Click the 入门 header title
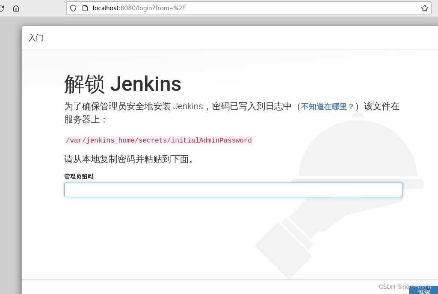 pyautogui.click(x=36, y=38)
